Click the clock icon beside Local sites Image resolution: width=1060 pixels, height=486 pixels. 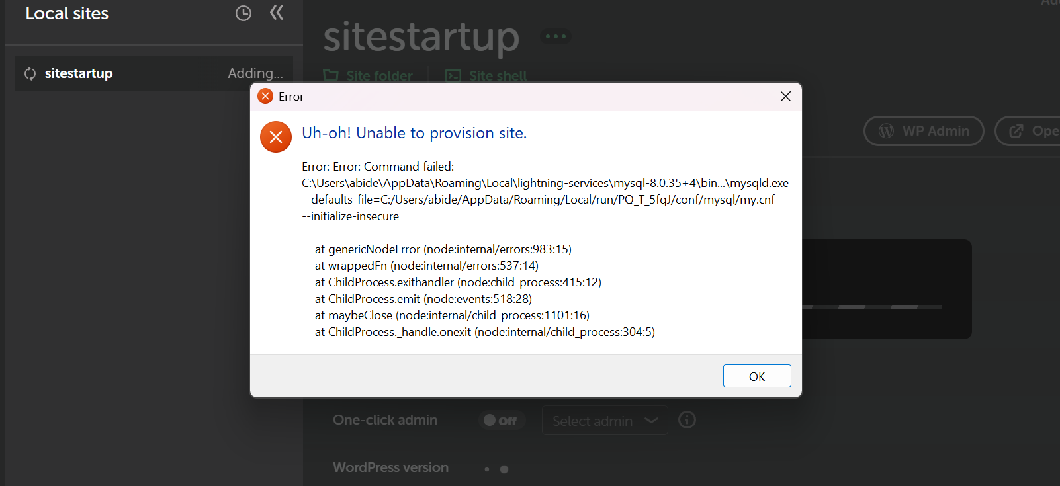pos(243,13)
